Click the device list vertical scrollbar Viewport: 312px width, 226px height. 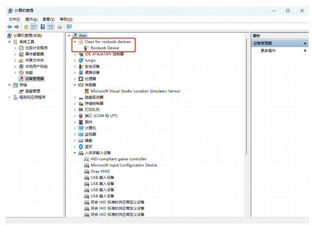246,98
